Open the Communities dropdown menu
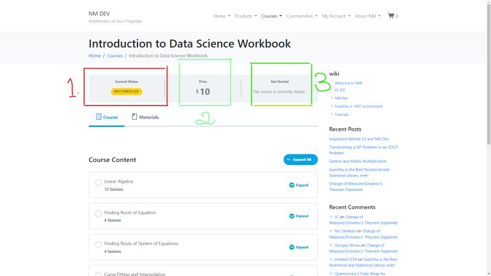Screen dimensions: 491x276 pos(302,16)
